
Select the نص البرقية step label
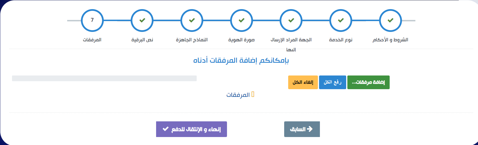click(x=142, y=40)
